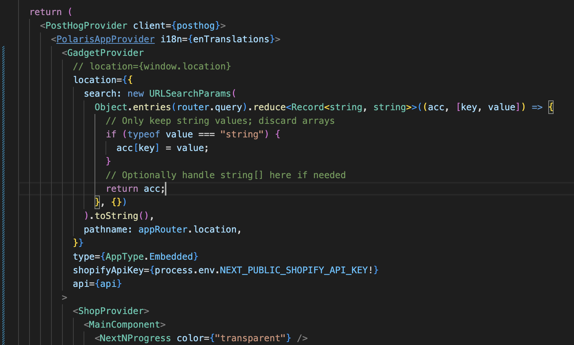Click the empty {} initial value of reduce
This screenshot has width=574, height=345.
[x=116, y=202]
